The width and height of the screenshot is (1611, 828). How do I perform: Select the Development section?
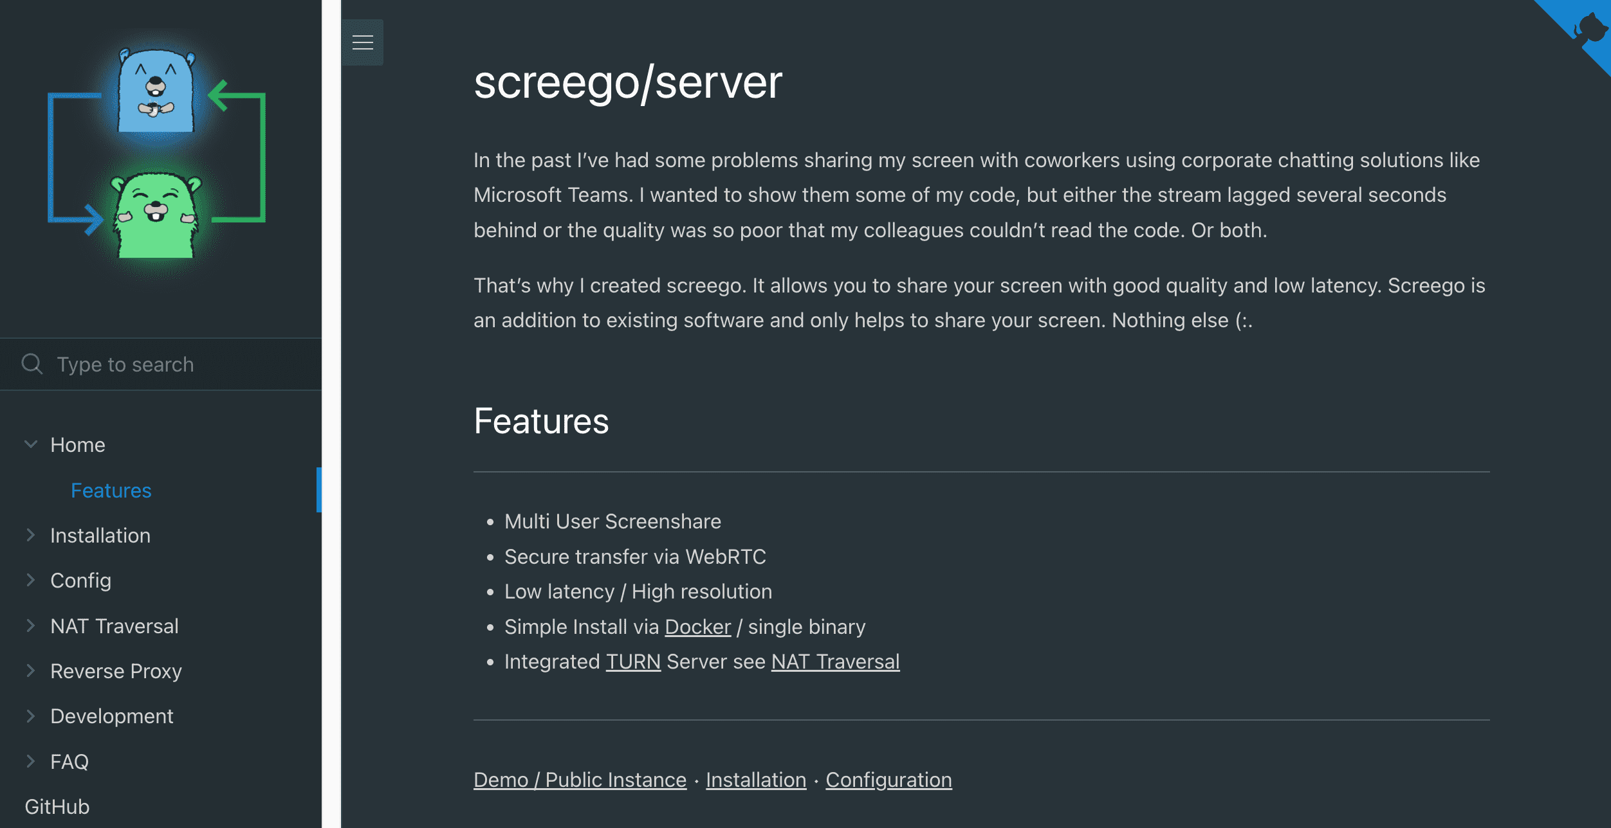(x=112, y=715)
